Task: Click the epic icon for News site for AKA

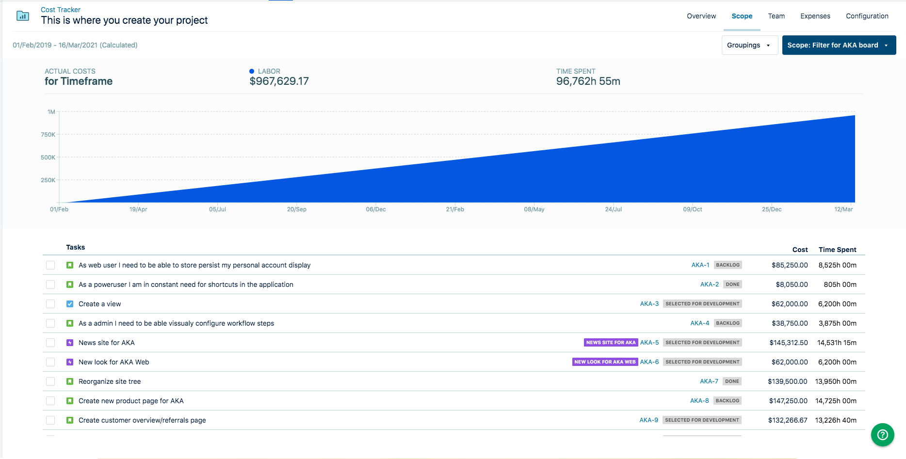Action: (70, 343)
